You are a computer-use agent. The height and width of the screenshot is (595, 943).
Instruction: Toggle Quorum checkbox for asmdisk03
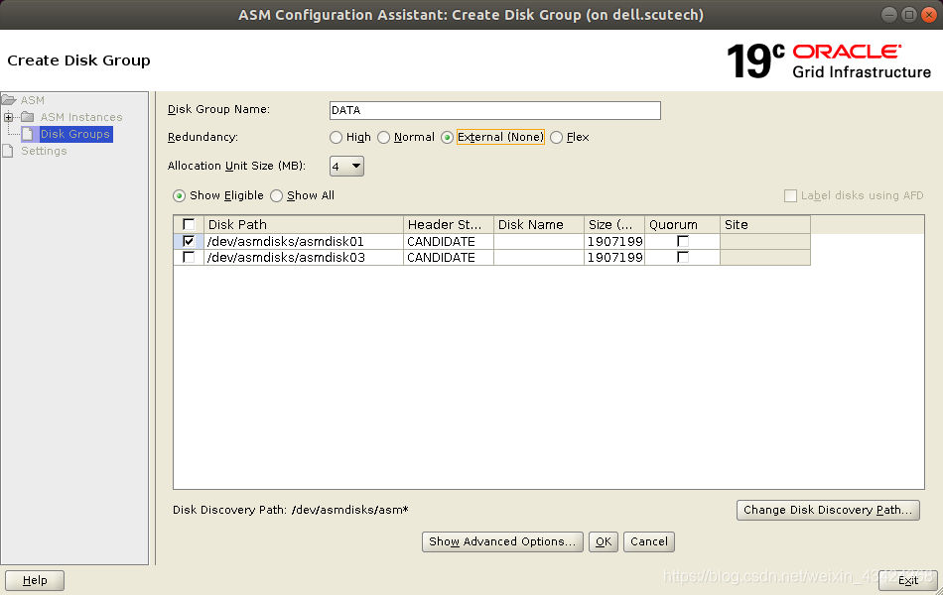click(683, 257)
